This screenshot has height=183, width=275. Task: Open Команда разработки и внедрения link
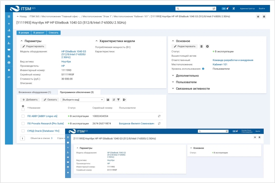(x=233, y=60)
